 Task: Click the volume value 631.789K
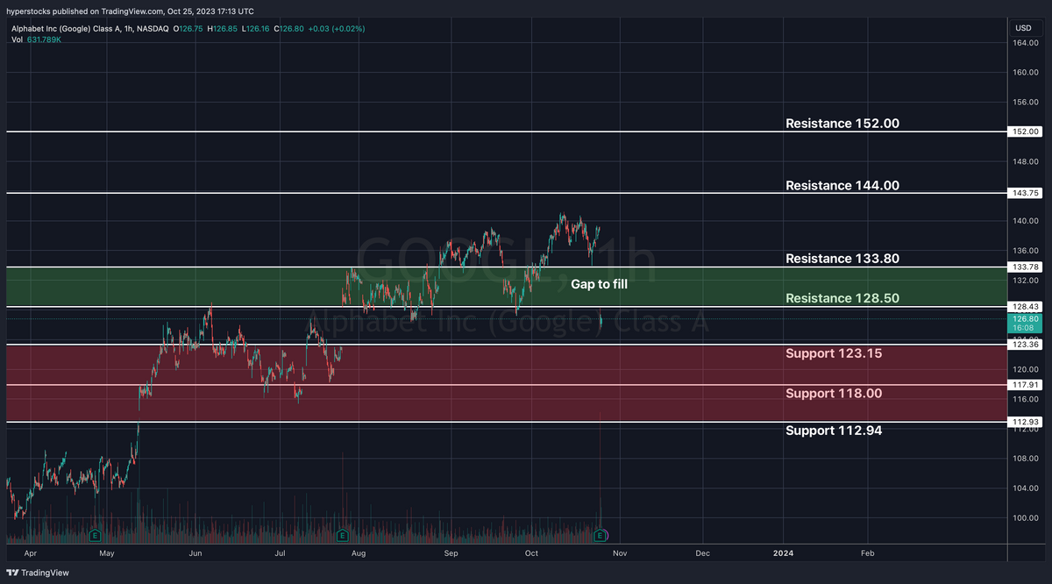(x=44, y=39)
